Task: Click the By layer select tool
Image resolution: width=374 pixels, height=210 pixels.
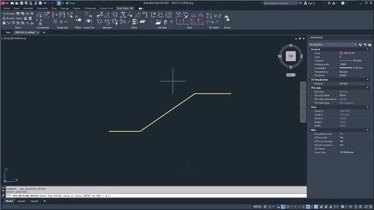Action: pyautogui.click(x=9, y=14)
